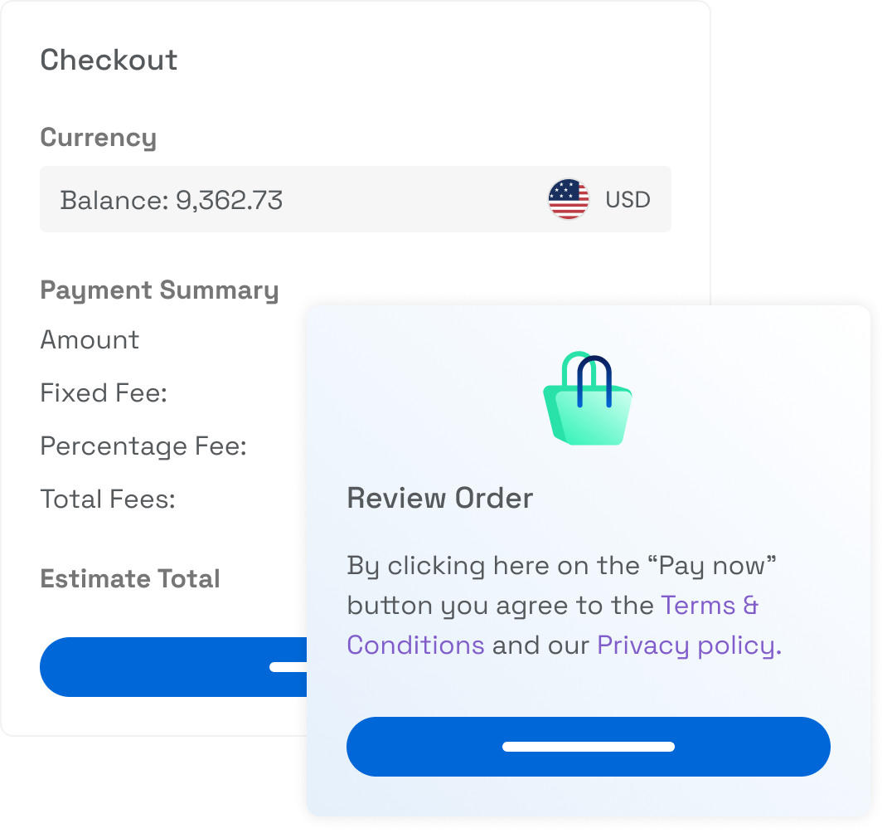Select the Total Fees row
Screen dimensions: 887x833
(108, 499)
